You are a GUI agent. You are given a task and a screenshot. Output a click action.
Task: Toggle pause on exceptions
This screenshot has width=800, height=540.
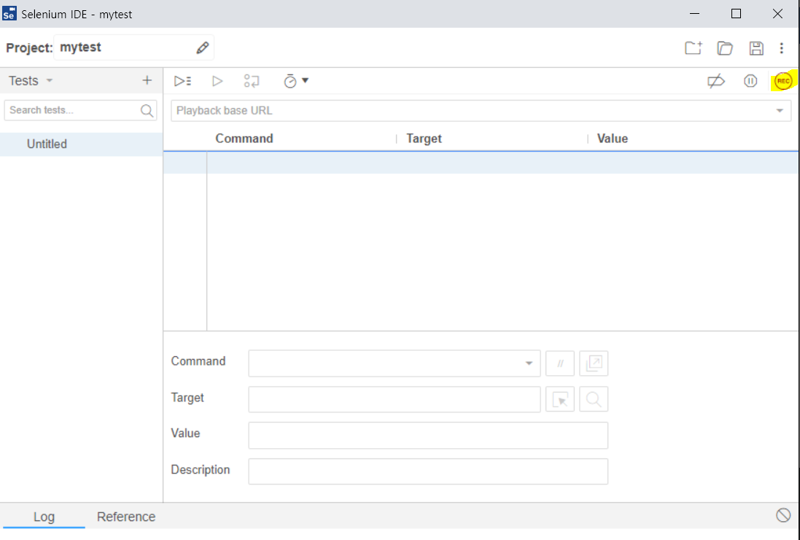750,81
